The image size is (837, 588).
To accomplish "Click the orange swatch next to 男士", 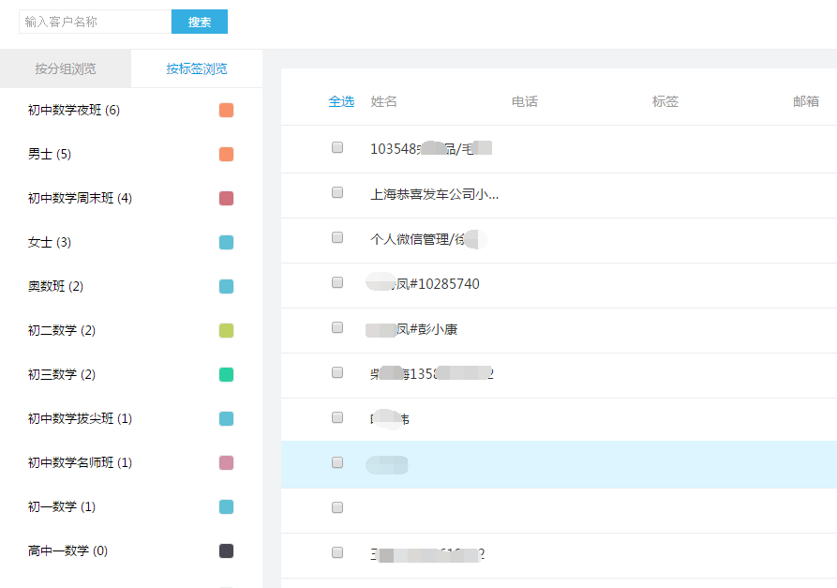I will pos(226,155).
